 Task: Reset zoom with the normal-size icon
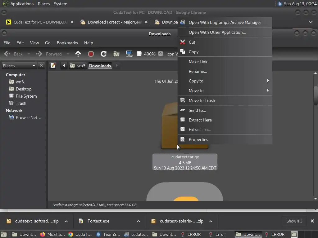pyautogui.click(x=161, y=54)
